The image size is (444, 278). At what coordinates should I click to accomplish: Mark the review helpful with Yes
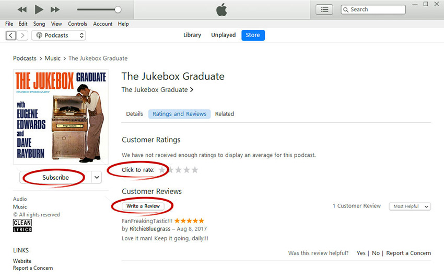[361, 253]
